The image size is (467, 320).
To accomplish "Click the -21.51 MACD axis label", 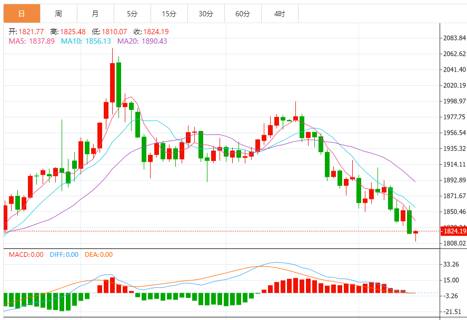I will pos(452,312).
